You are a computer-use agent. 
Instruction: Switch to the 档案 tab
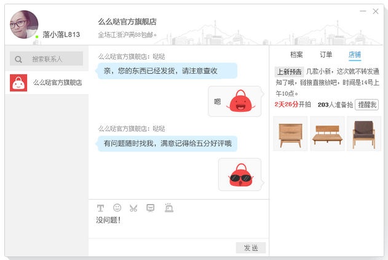[x=296, y=55]
